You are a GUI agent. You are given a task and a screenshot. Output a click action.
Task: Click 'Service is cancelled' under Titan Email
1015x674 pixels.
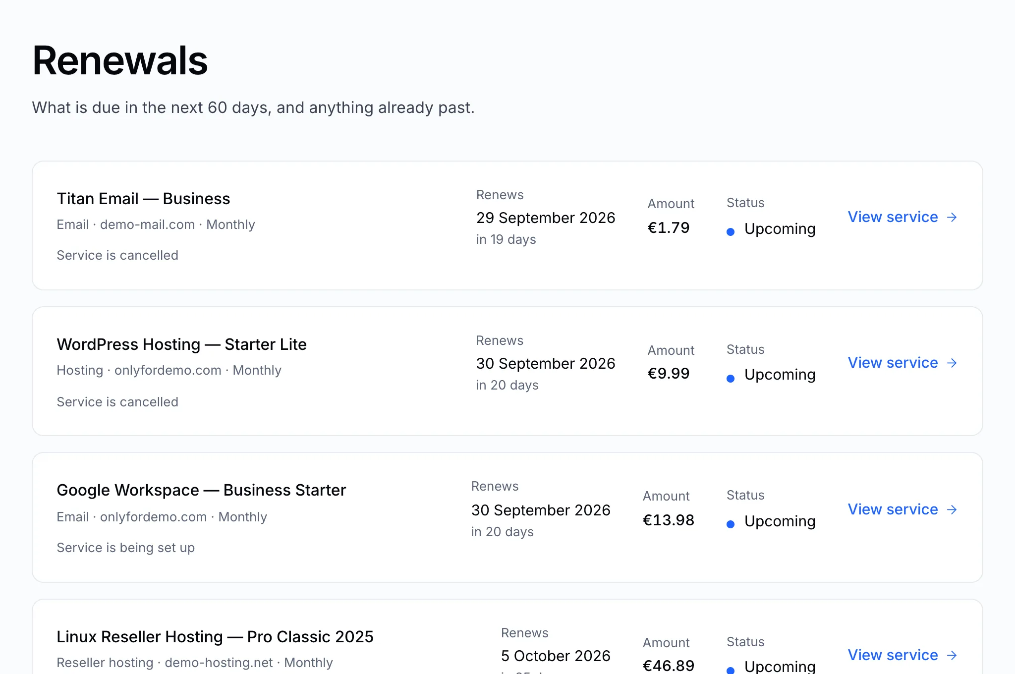click(x=117, y=255)
